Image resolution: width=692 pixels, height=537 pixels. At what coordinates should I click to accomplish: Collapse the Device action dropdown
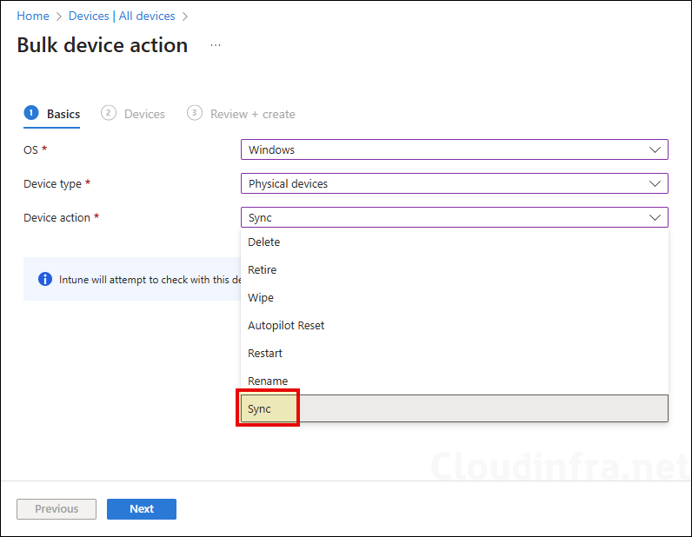pyautogui.click(x=454, y=217)
